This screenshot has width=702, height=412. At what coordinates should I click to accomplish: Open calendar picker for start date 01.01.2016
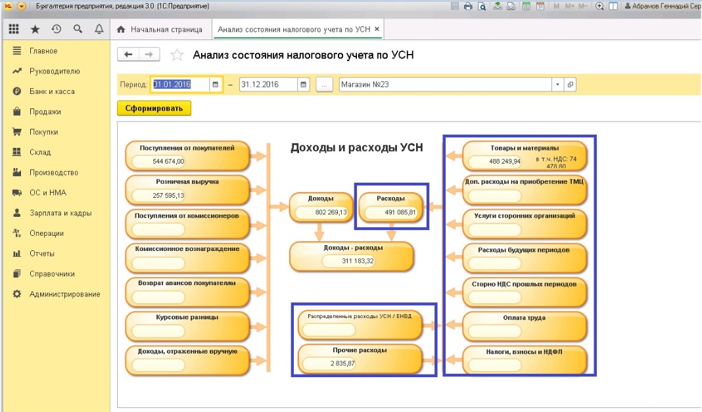point(216,85)
